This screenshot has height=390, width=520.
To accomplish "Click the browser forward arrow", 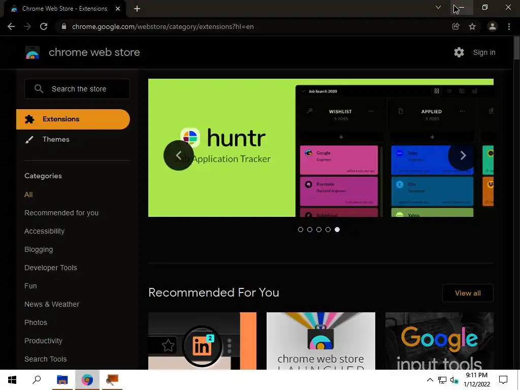I will click(x=27, y=26).
